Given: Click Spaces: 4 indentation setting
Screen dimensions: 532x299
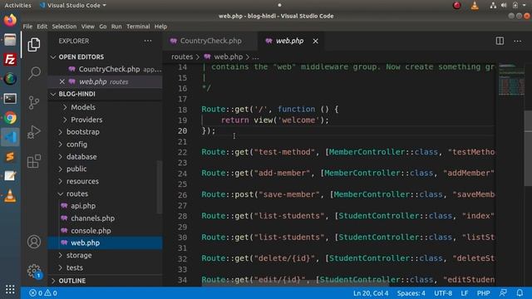Looking at the screenshot, I should pos(411,293).
